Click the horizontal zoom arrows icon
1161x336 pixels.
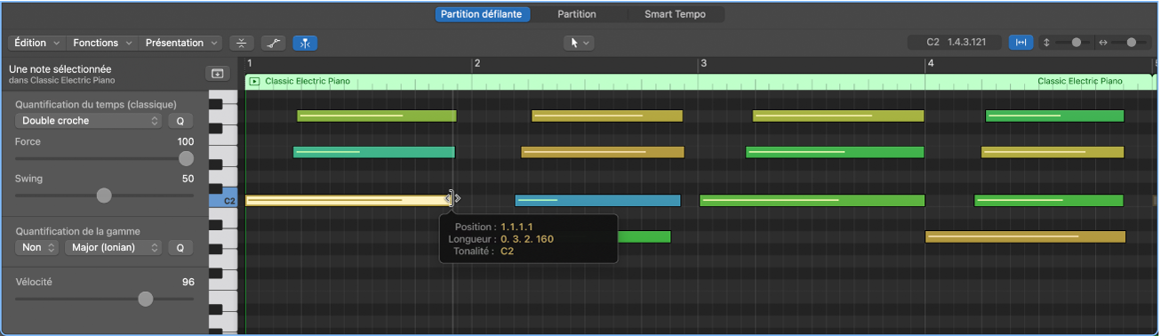1103,42
